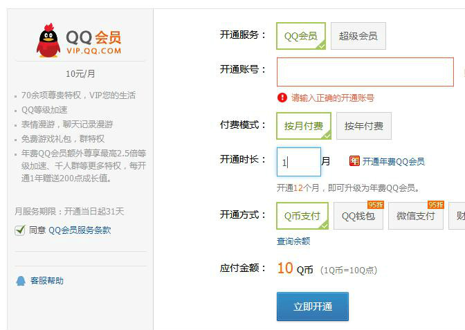The image size is (465, 330).
Task: Click the 开通时长 months input field
Action: point(299,162)
